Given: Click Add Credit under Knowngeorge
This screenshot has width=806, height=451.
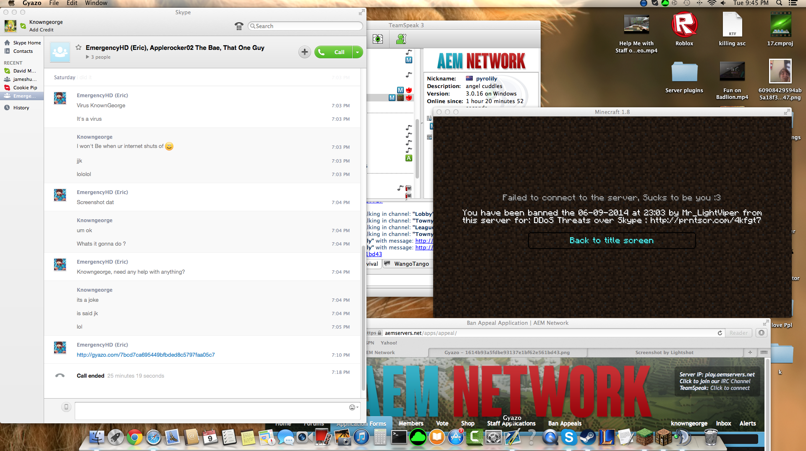Looking at the screenshot, I should click(41, 30).
